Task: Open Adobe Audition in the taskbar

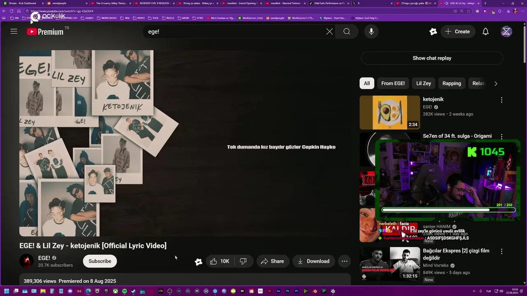Action: click(x=278, y=291)
